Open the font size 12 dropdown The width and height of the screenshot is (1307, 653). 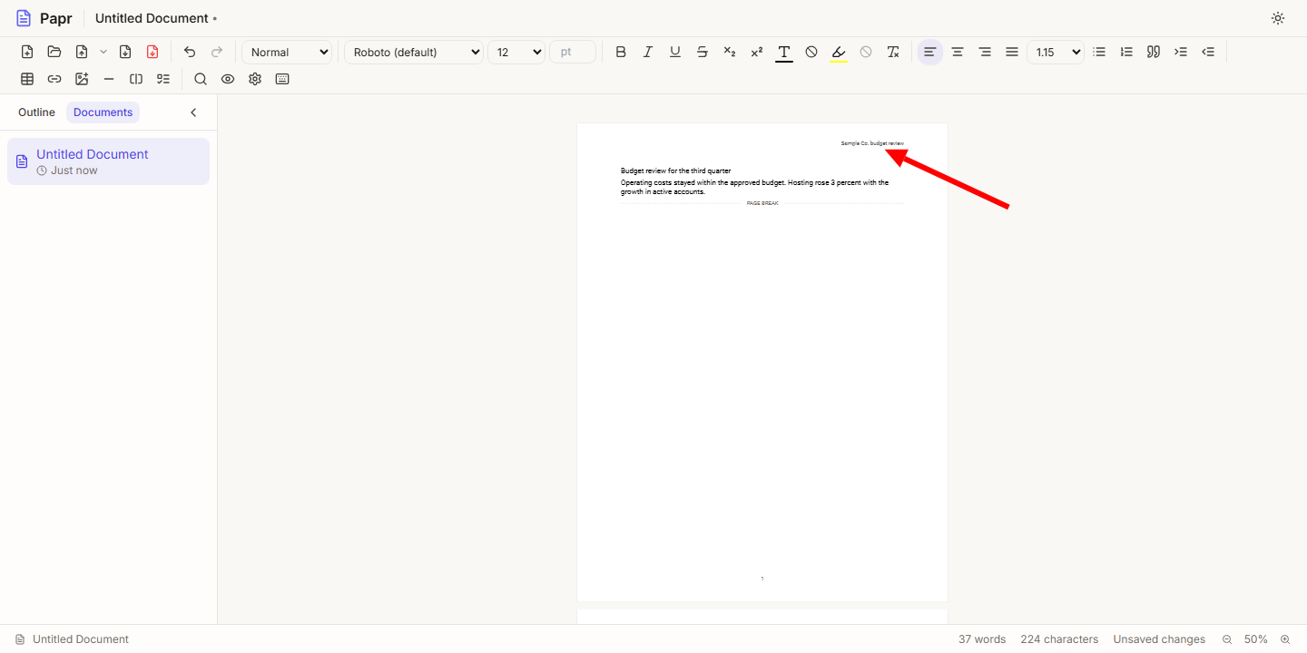point(516,52)
